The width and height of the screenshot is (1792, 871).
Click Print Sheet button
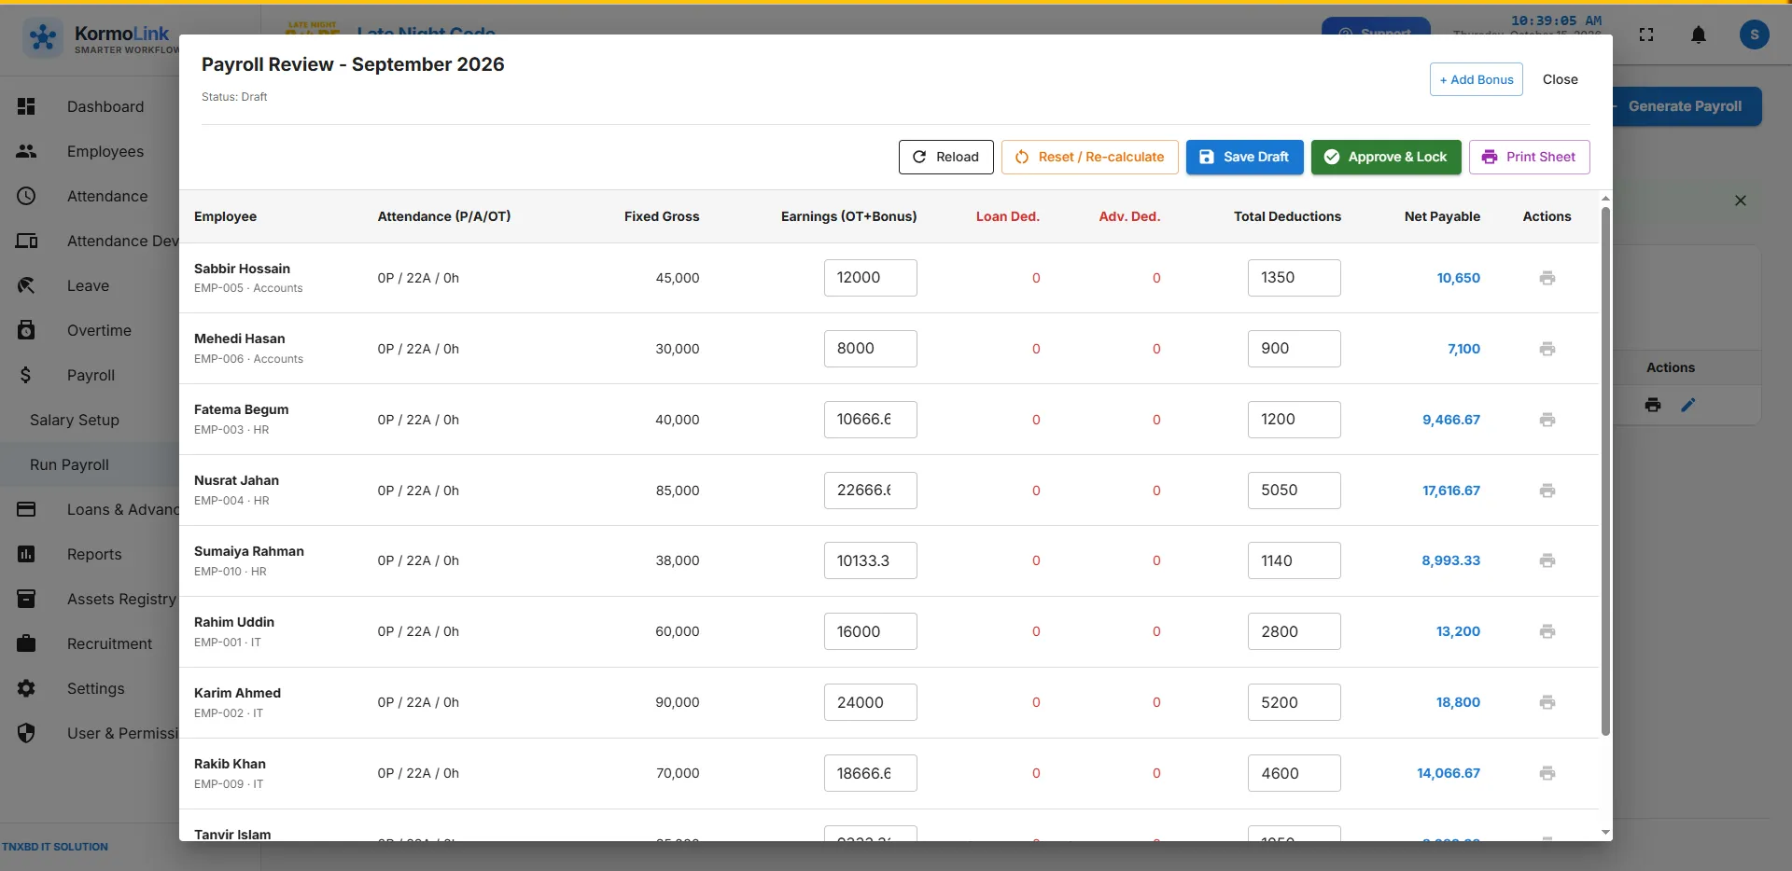(x=1529, y=157)
